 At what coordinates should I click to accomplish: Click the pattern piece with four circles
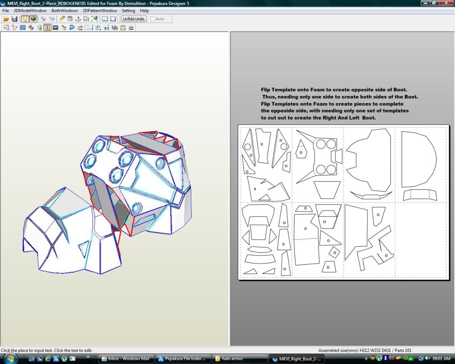tap(319, 157)
